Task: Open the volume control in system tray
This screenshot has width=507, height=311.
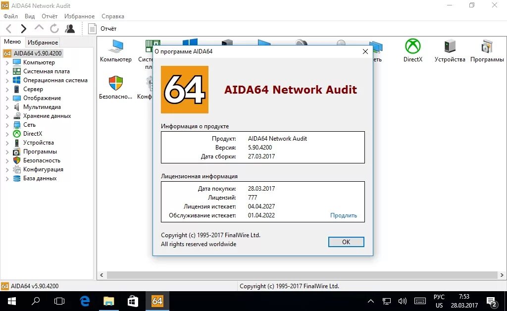Action: pyautogui.click(x=402, y=301)
